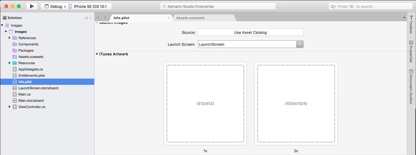
Task: Open the Properties side panel
Action: tap(411, 51)
